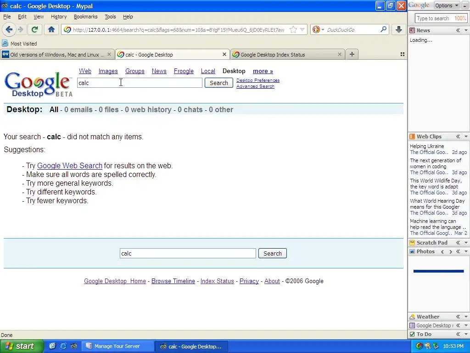Bookmark this page with the star icon
470x353 pixels.
[293, 29]
